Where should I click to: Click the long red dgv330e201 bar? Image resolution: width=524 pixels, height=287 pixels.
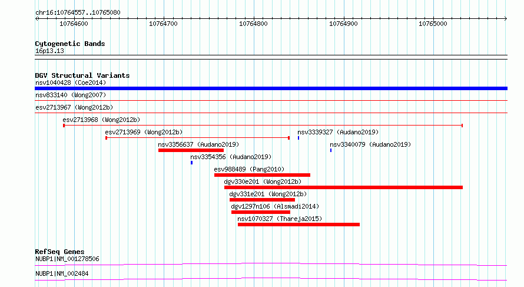coord(343,187)
